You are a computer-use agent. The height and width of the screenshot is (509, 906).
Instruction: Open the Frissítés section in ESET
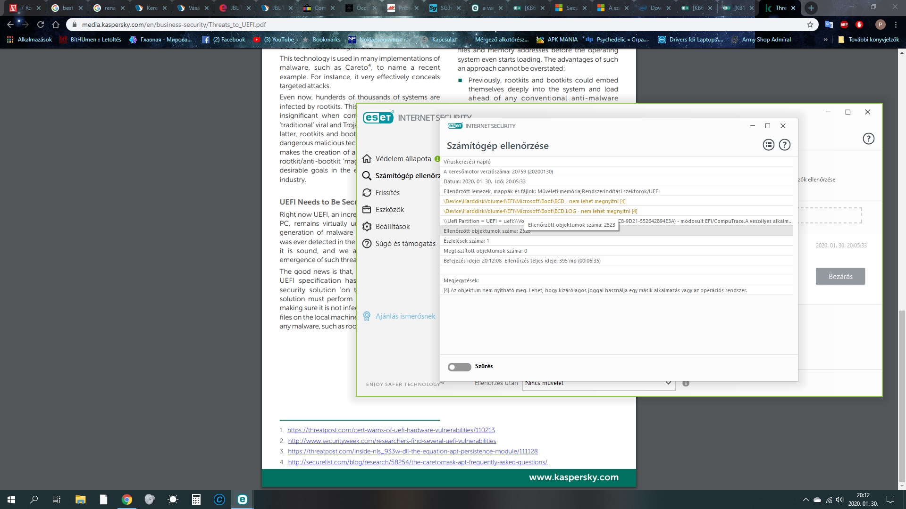point(387,192)
